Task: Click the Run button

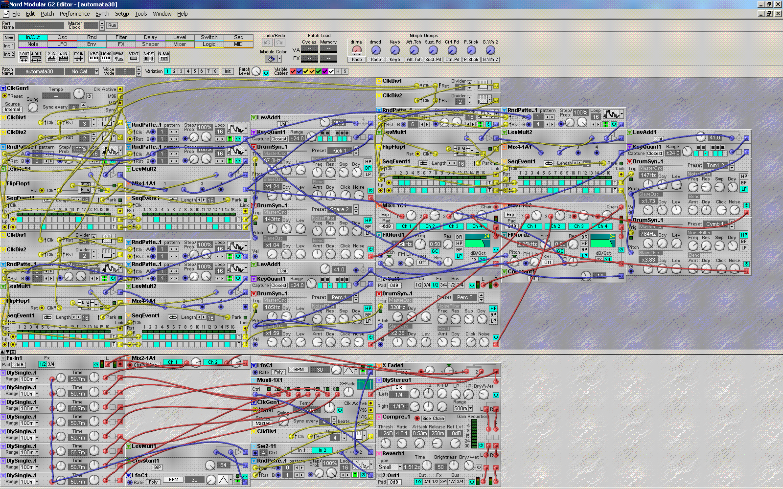Action: click(112, 25)
